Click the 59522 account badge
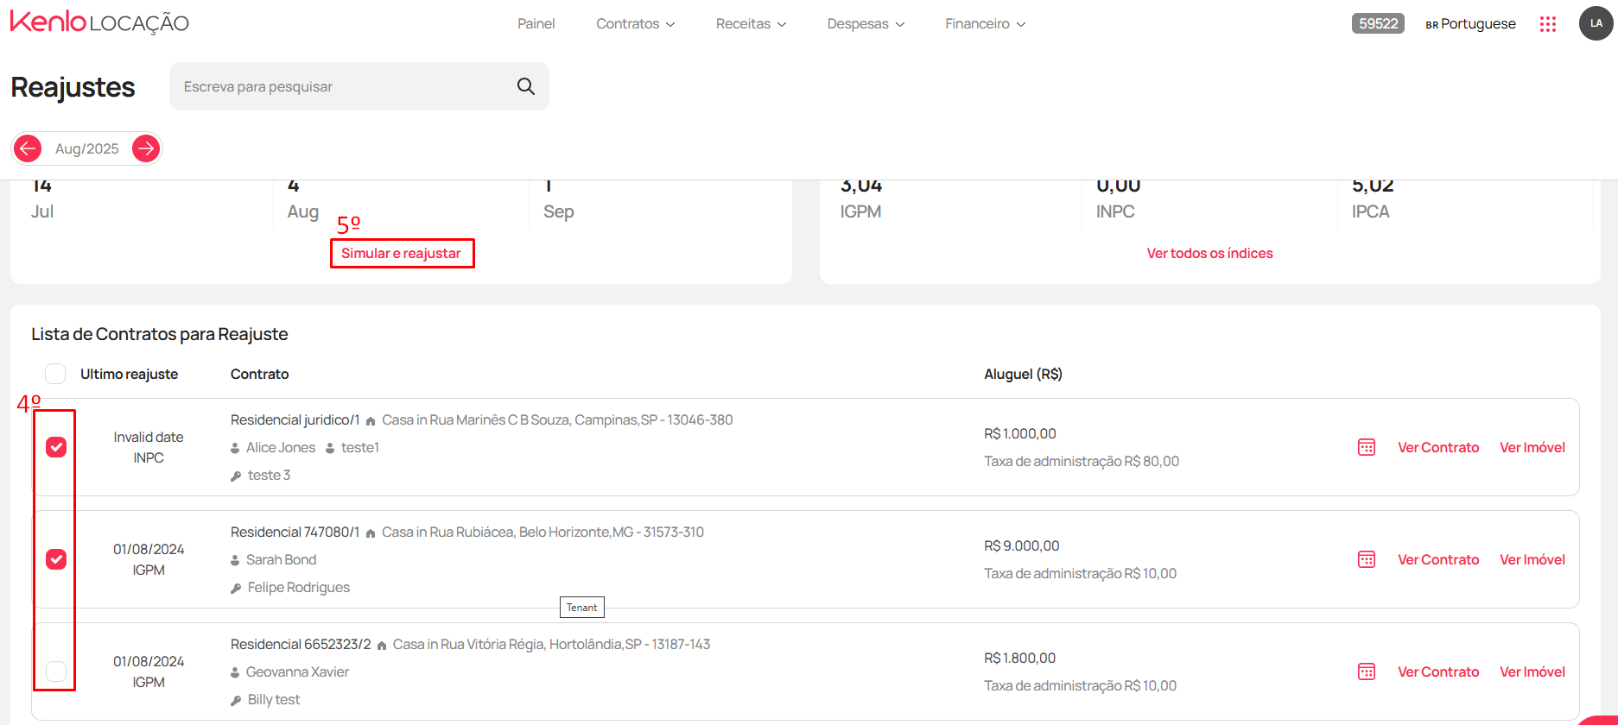The height and width of the screenshot is (725, 1618). (x=1378, y=23)
